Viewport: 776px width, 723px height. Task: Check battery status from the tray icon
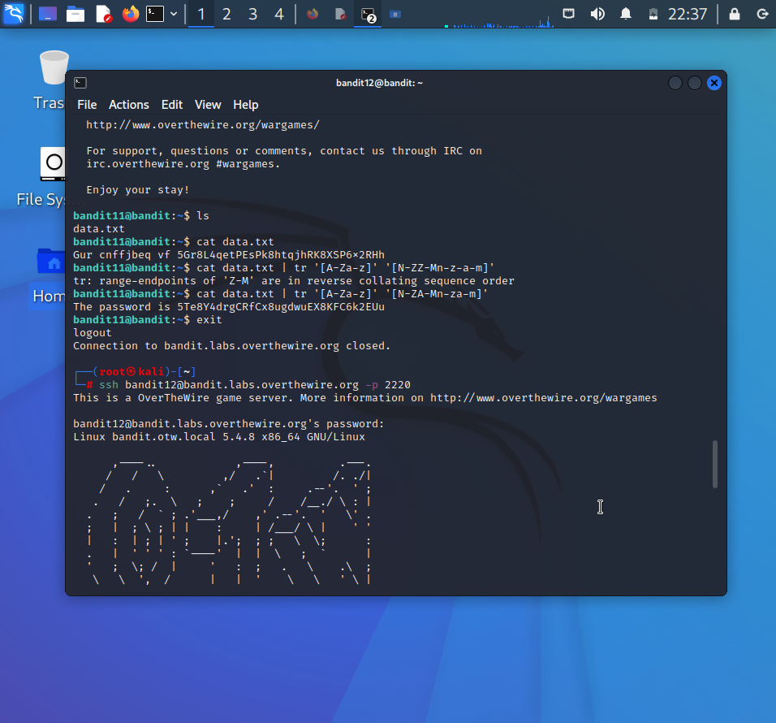coord(653,14)
